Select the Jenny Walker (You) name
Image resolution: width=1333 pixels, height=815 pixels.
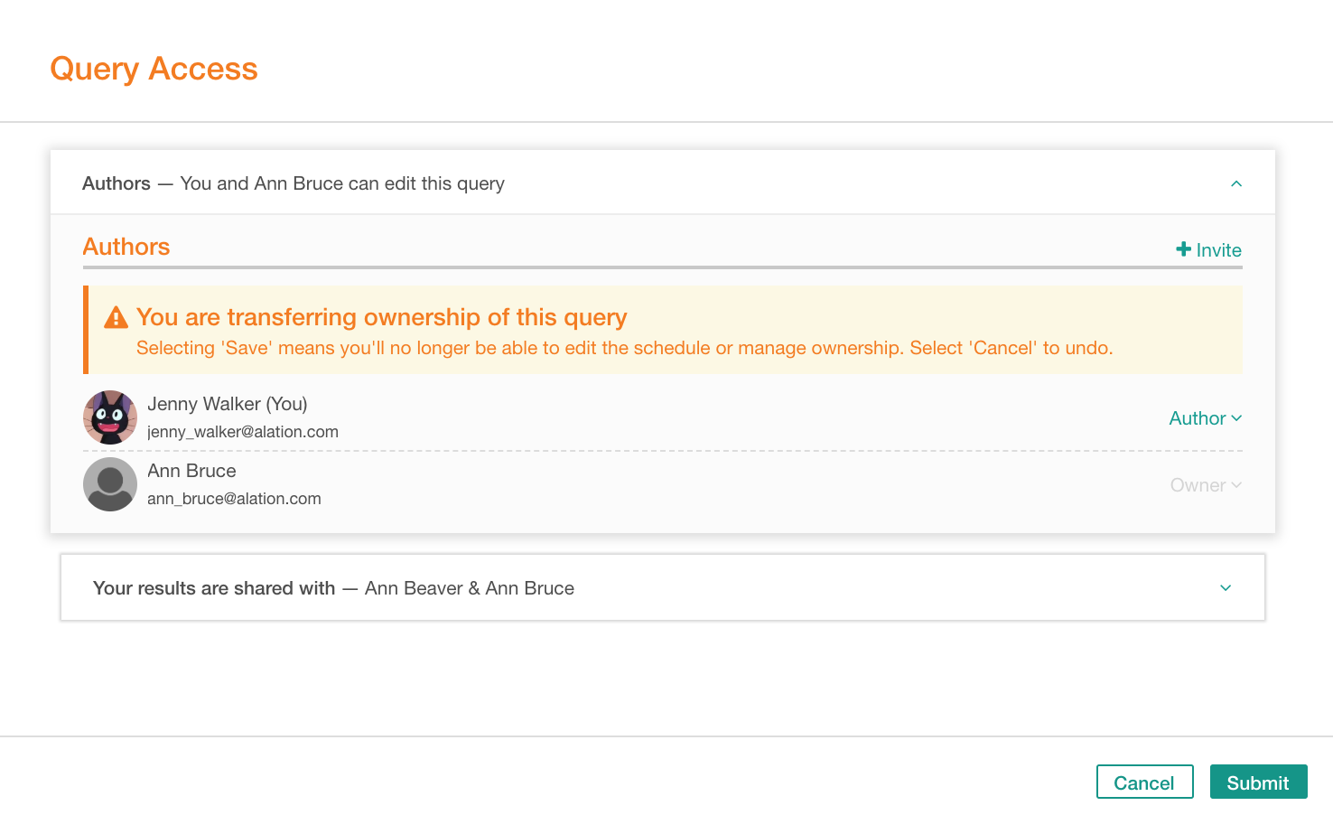[x=228, y=404]
